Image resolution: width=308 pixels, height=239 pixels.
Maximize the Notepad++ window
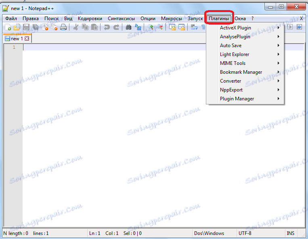point(281,6)
